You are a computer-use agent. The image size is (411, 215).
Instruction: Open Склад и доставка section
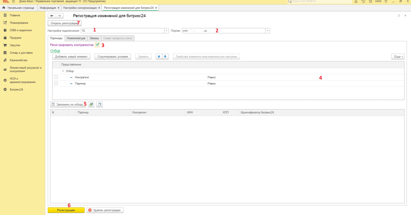pos(21,53)
